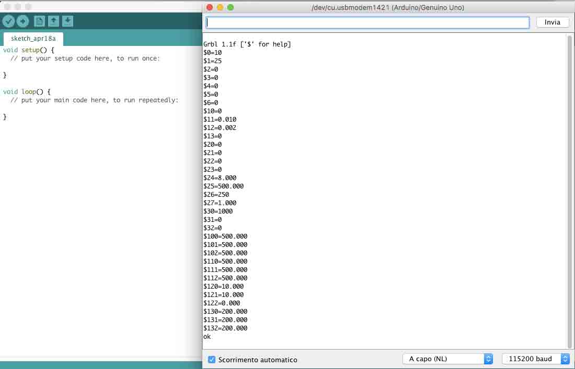This screenshot has height=369, width=575.
Task: Click the $12=0.002 setting line
Action: tap(220, 128)
